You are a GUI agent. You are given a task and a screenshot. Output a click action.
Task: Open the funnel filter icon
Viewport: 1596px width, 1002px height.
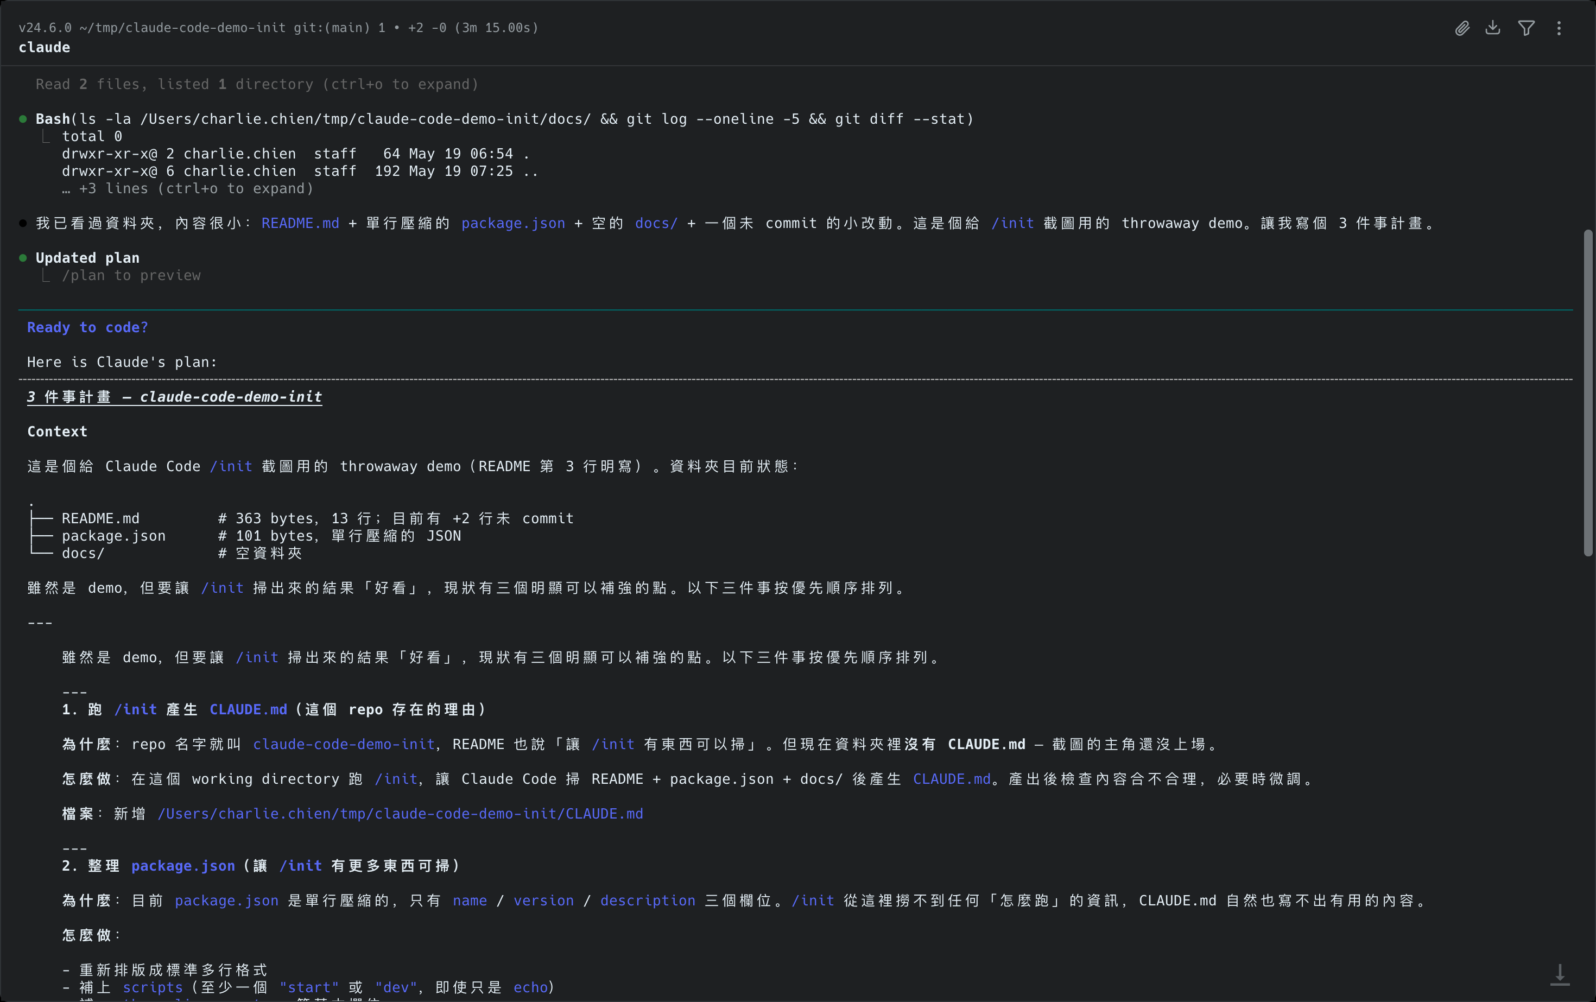tap(1527, 28)
